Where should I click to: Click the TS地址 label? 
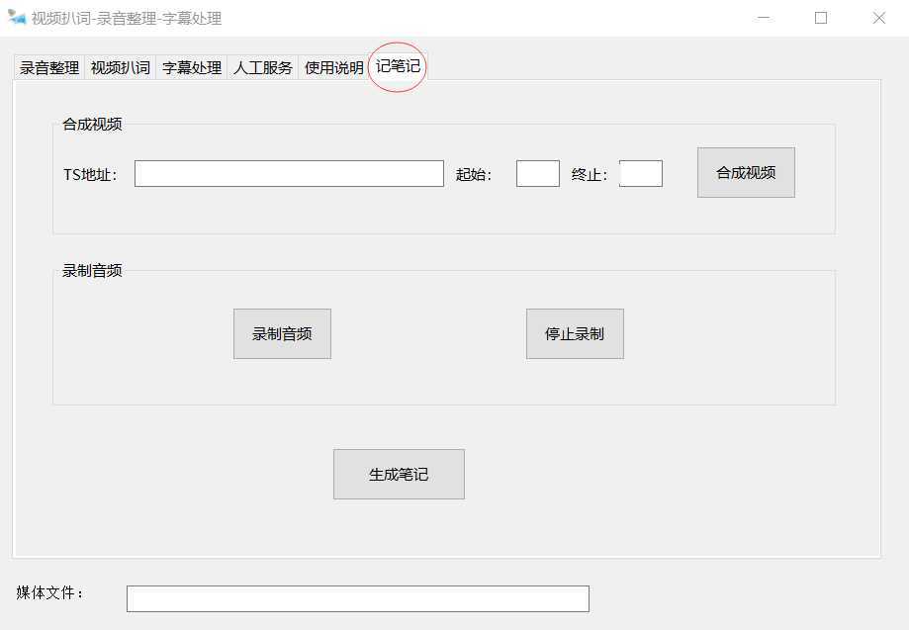tap(90, 174)
